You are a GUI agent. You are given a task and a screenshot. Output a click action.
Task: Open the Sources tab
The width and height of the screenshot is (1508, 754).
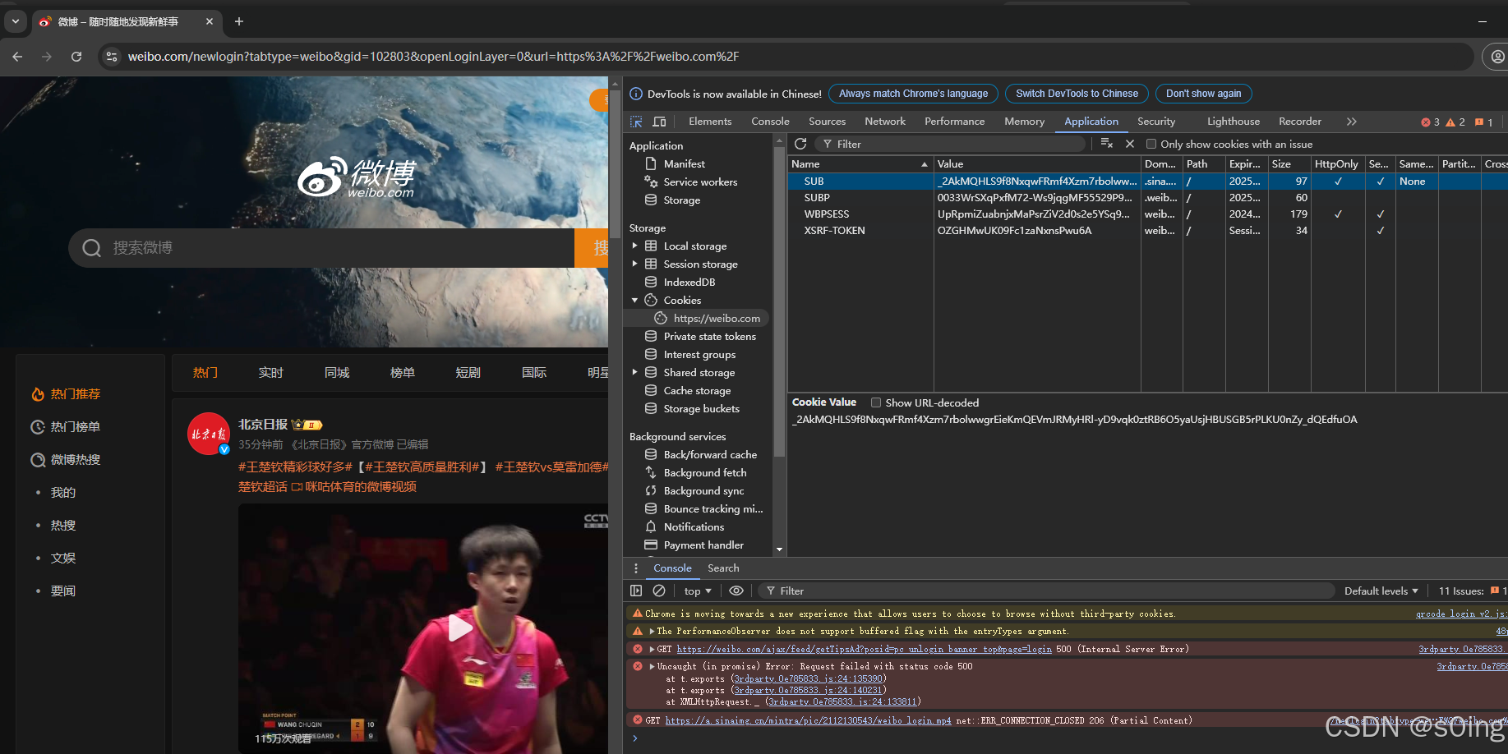[827, 122]
